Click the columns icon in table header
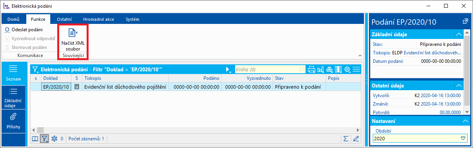Image resolution: width=473 pixels, height=148 pixels. point(338,69)
